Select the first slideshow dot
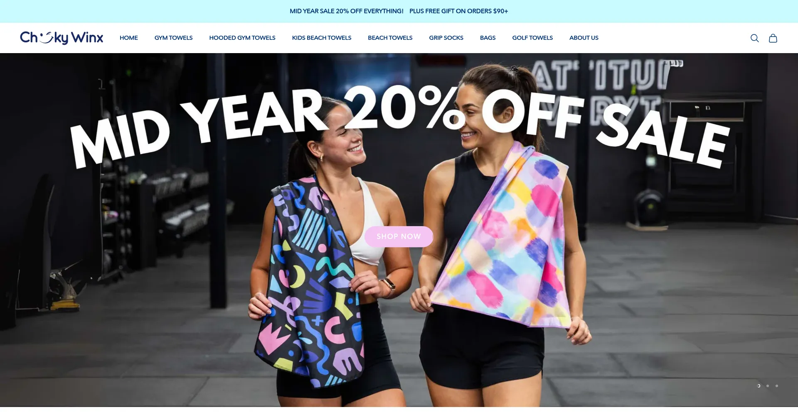Image resolution: width=798 pixels, height=412 pixels. pos(759,386)
